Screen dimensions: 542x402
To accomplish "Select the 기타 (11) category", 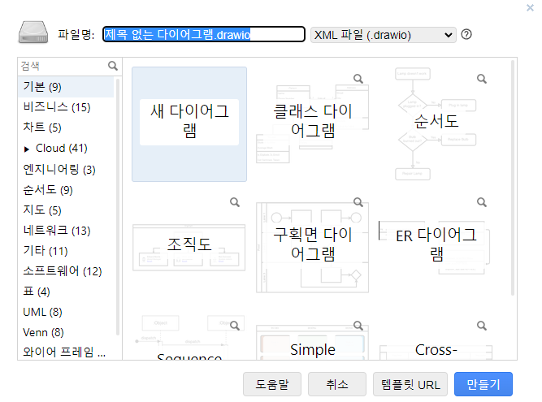I will point(66,251).
